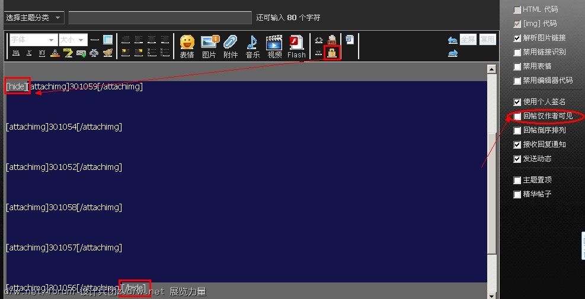Click the FREE content icon

point(332,40)
